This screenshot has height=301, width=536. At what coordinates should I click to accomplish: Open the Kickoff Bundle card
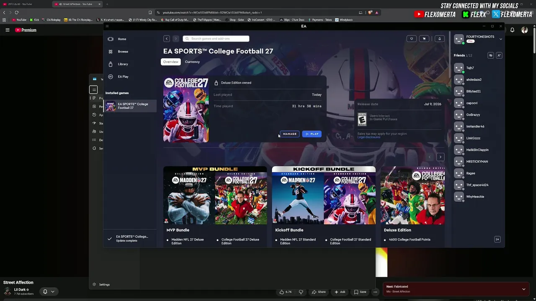324,207
